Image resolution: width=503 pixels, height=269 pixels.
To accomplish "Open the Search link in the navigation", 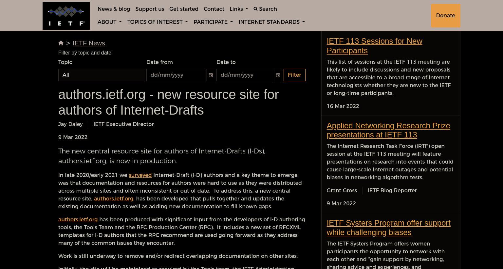I will click(x=265, y=9).
